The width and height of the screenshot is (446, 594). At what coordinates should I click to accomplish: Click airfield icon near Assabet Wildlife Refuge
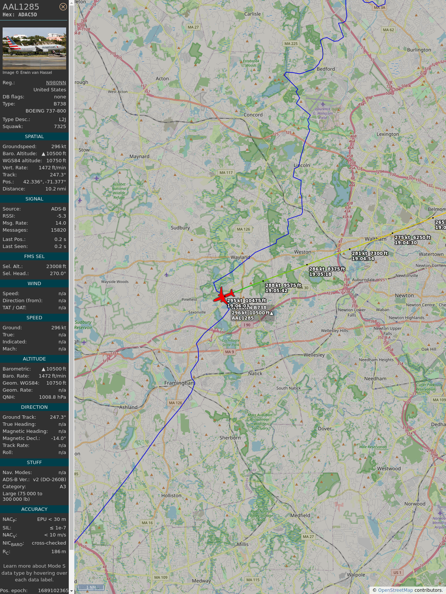(x=97, y=178)
